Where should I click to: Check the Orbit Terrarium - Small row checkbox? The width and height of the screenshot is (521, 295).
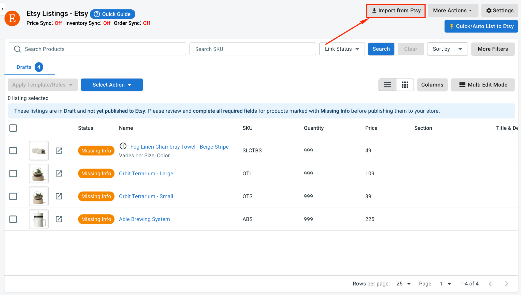tap(13, 196)
